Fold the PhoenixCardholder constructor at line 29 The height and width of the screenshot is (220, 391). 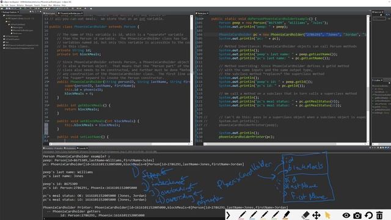tap(48, 82)
